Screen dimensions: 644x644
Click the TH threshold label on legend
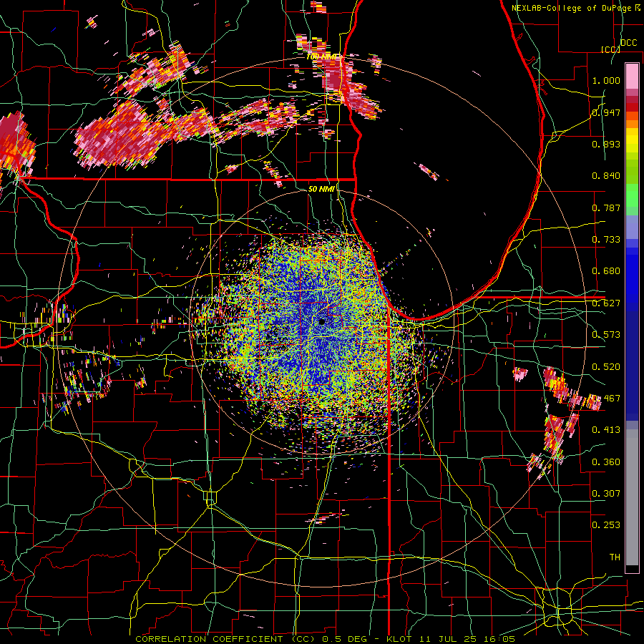tap(615, 557)
